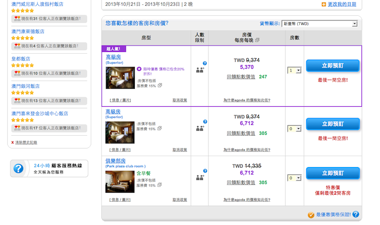Click 立即預訂 for 俱樂部房 row
Screen dimensions: 380x225
click(x=332, y=173)
